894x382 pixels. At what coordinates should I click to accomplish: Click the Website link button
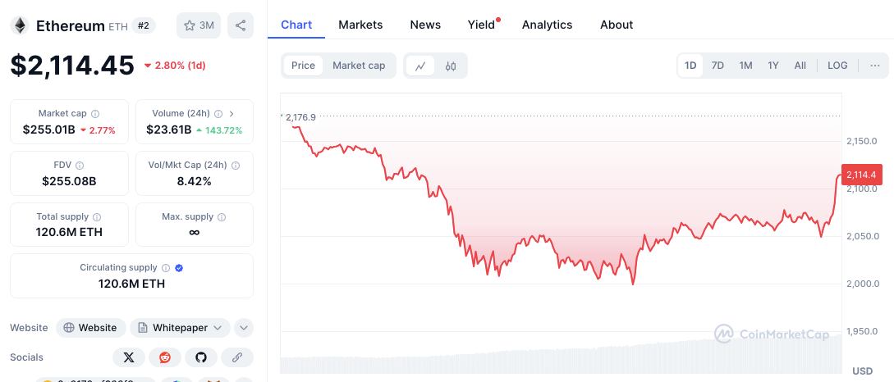pyautogui.click(x=90, y=328)
